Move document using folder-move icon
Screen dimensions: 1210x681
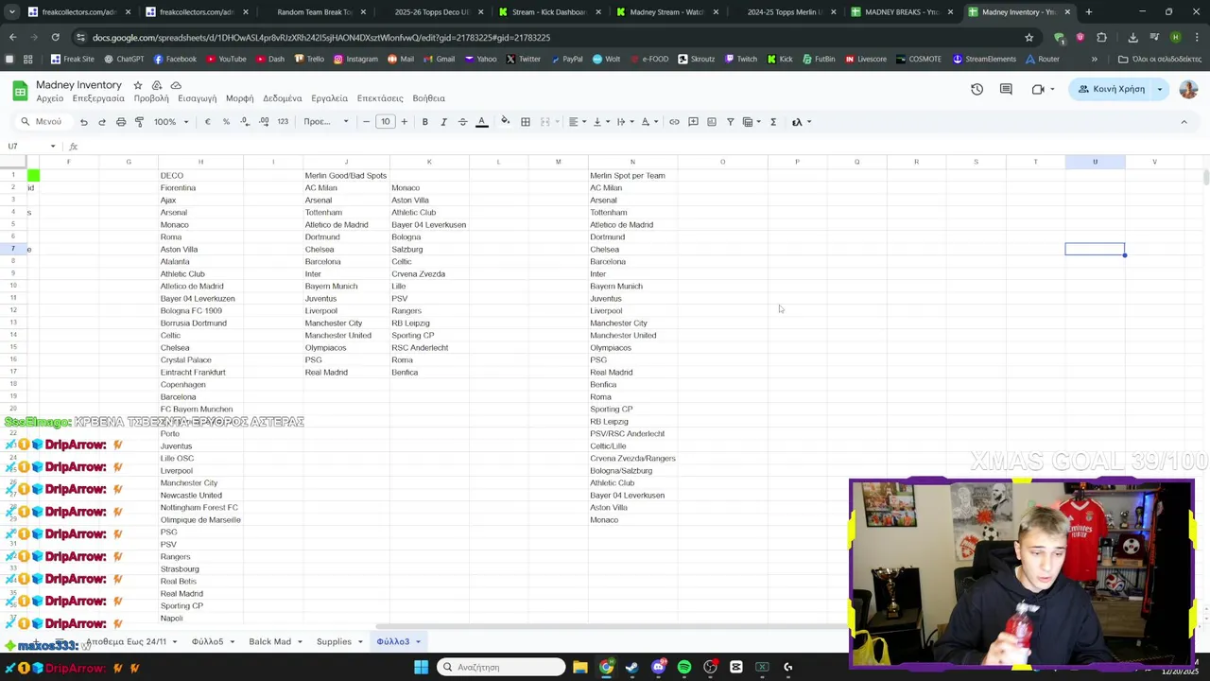157,85
